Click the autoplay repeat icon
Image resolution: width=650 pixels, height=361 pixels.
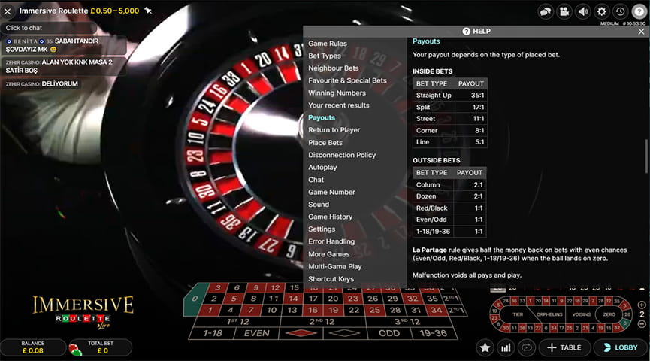point(527,347)
